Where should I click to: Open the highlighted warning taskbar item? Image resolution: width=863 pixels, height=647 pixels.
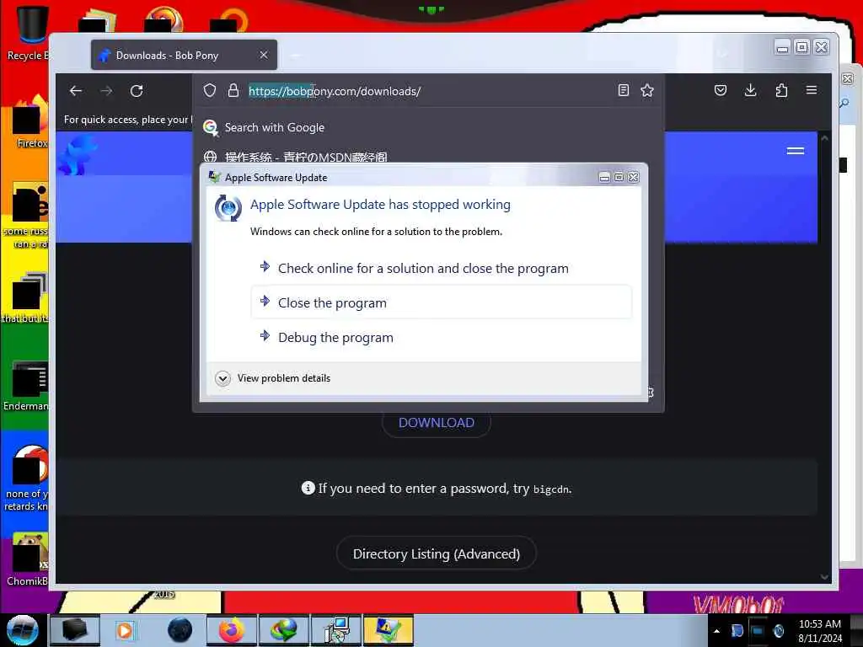(x=388, y=630)
